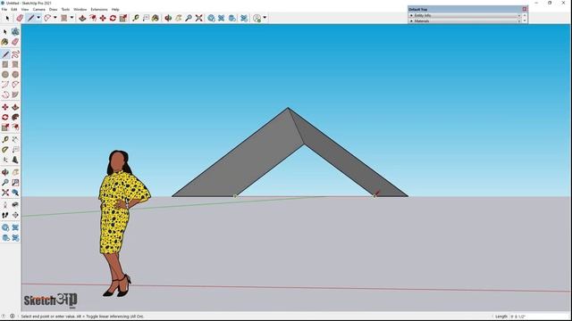Select Tape Measure in the top toolbar

tap(136, 18)
